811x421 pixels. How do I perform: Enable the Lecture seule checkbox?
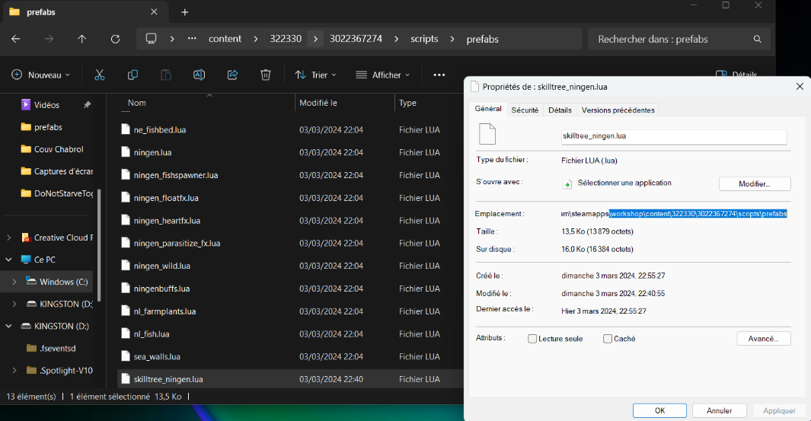click(x=532, y=339)
